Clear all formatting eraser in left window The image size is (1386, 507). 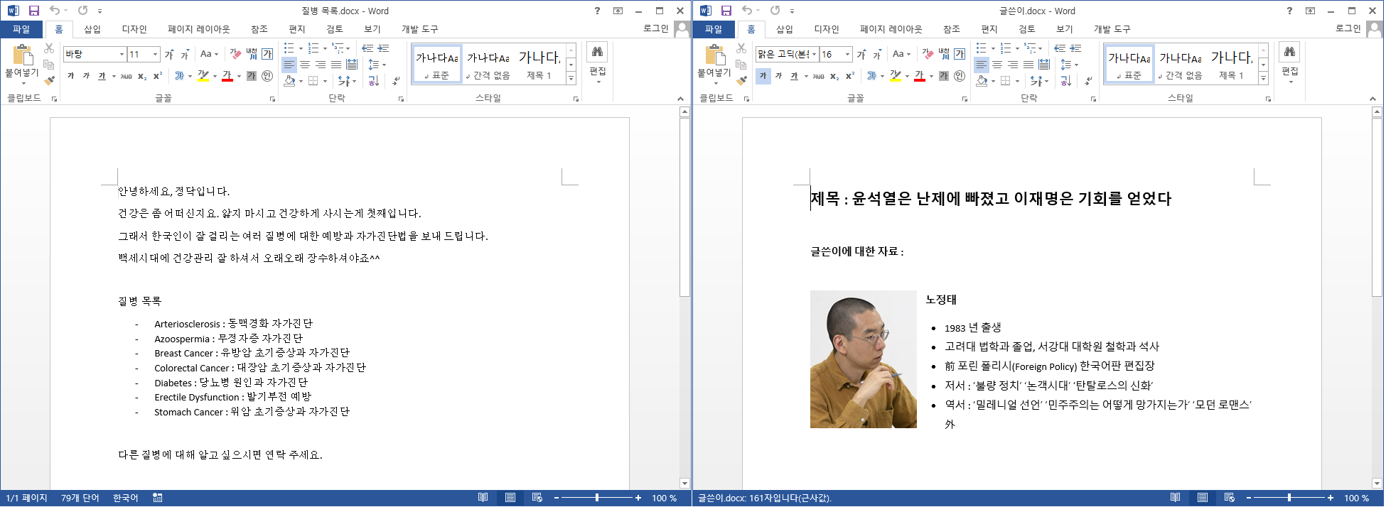pos(235,54)
